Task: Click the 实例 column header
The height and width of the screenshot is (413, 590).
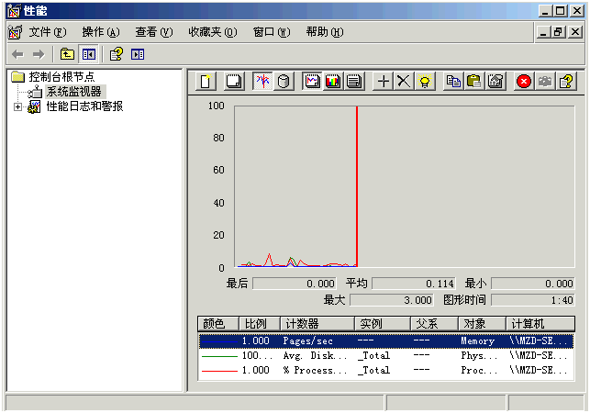Action: click(383, 323)
